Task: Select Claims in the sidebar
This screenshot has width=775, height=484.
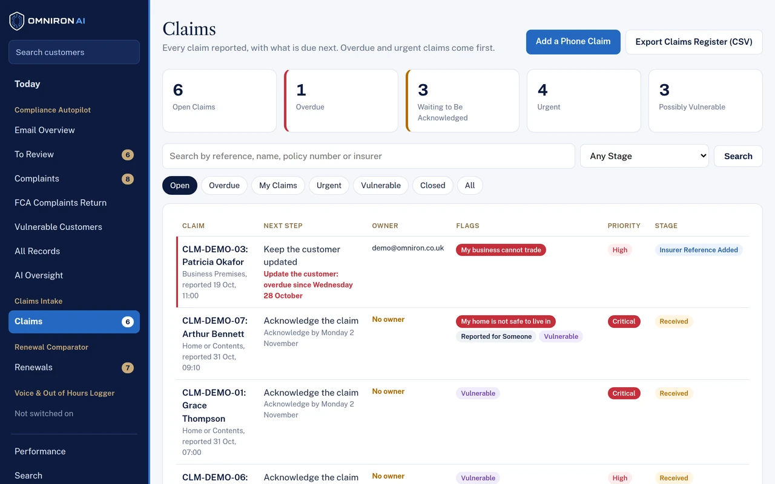Action: point(74,321)
